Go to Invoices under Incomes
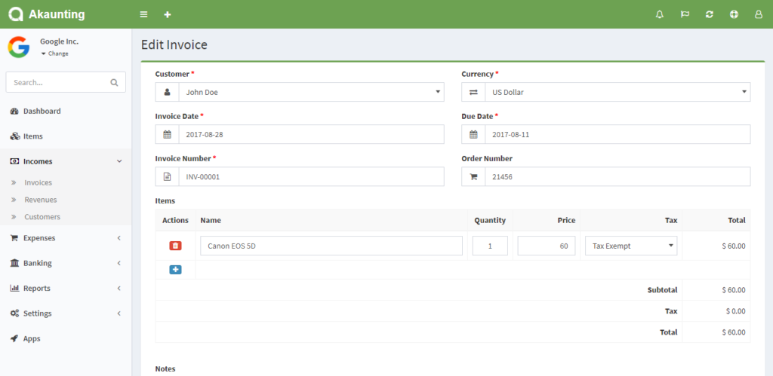Screen dimensions: 773x376 [38, 182]
